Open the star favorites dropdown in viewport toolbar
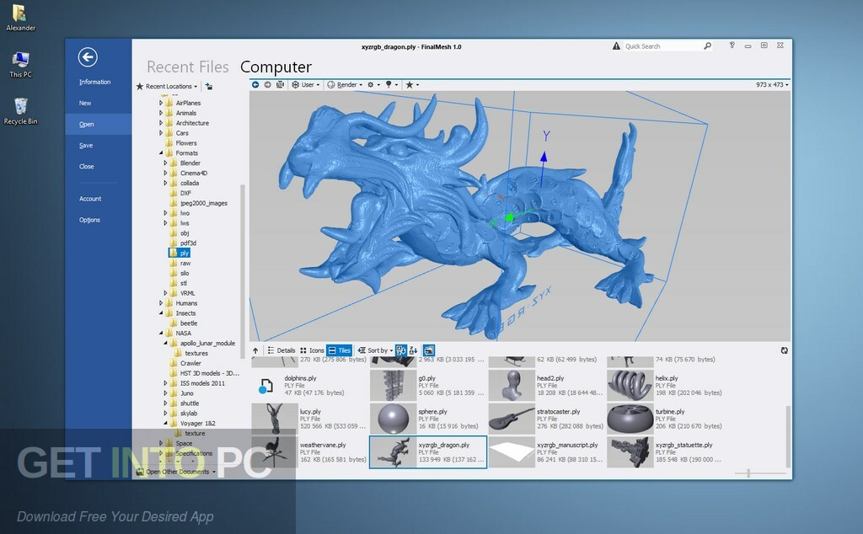863x534 pixels. pyautogui.click(x=412, y=85)
